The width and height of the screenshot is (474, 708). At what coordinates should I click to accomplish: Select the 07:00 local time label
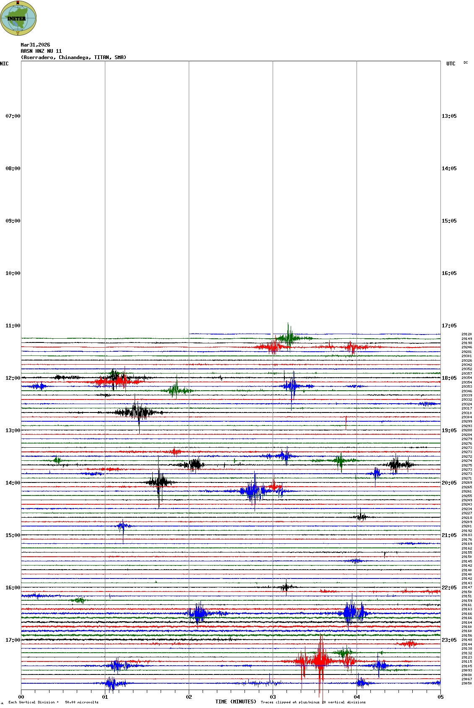(x=13, y=116)
